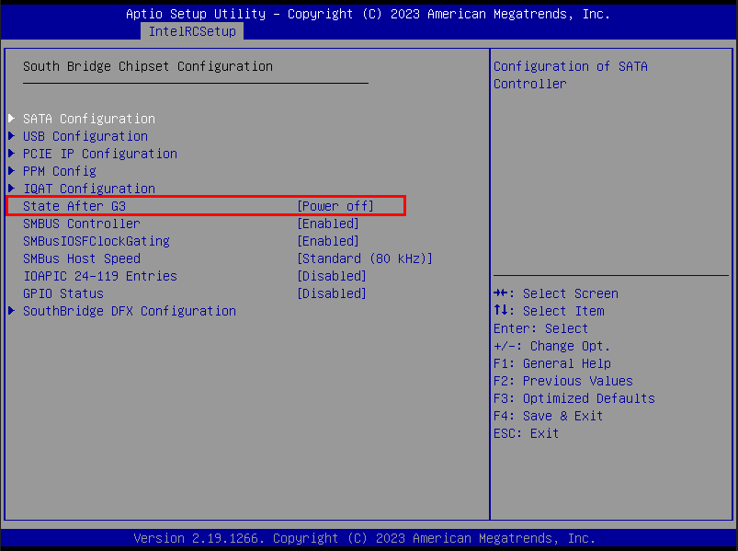Viewport: 738px width, 551px height.
Task: Click the F4: Save & Exit hint
Action: (549, 416)
